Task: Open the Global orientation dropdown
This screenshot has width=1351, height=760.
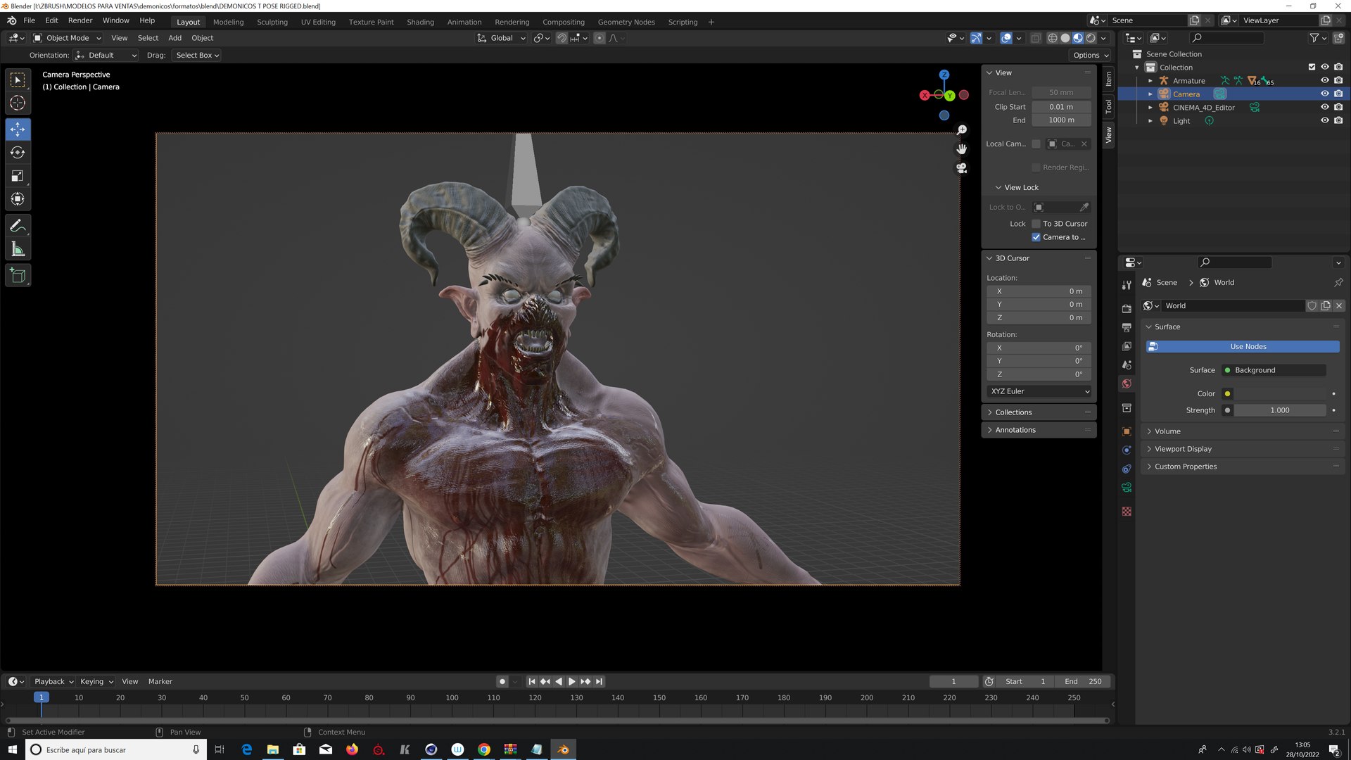Action: coord(501,38)
